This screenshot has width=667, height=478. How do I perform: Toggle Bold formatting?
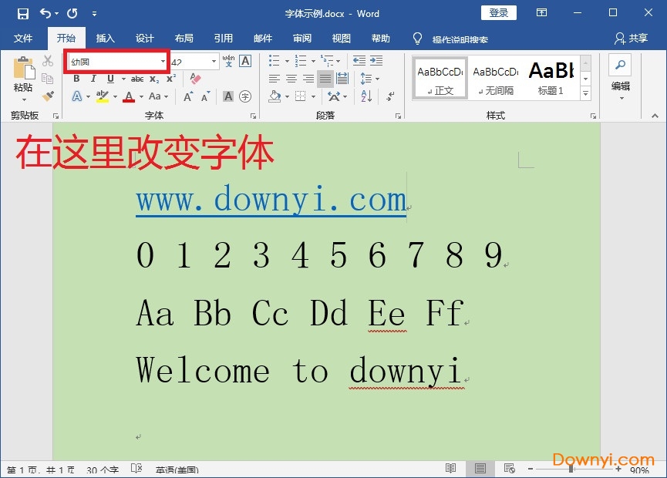point(76,79)
